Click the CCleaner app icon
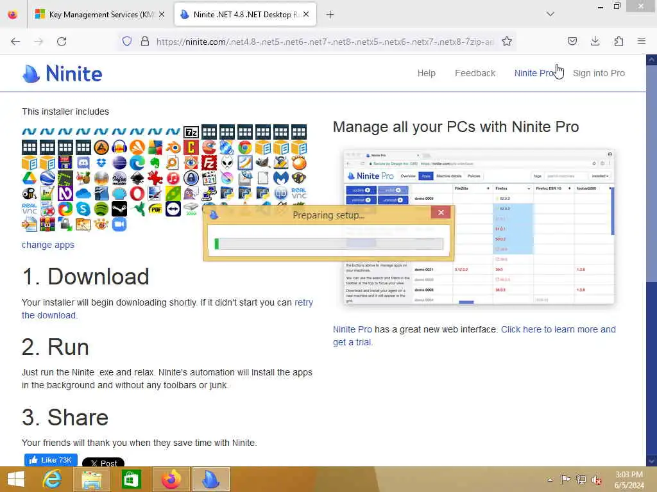The width and height of the screenshot is (657, 492). click(209, 148)
